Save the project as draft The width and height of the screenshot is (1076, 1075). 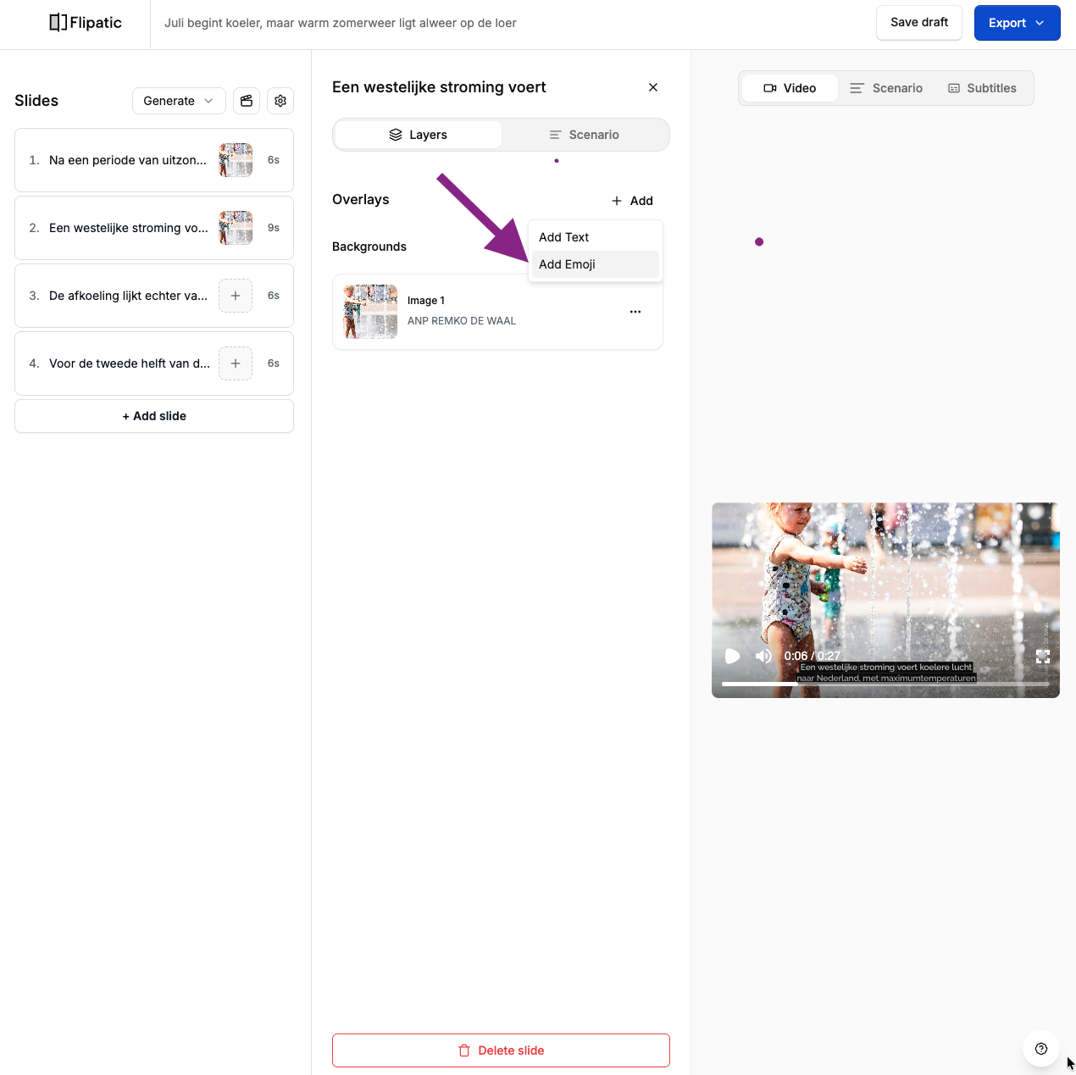[919, 23]
